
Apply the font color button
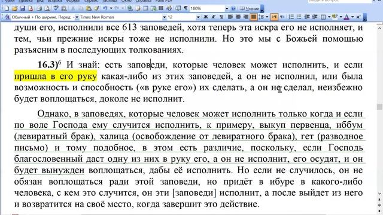(x=346, y=17)
